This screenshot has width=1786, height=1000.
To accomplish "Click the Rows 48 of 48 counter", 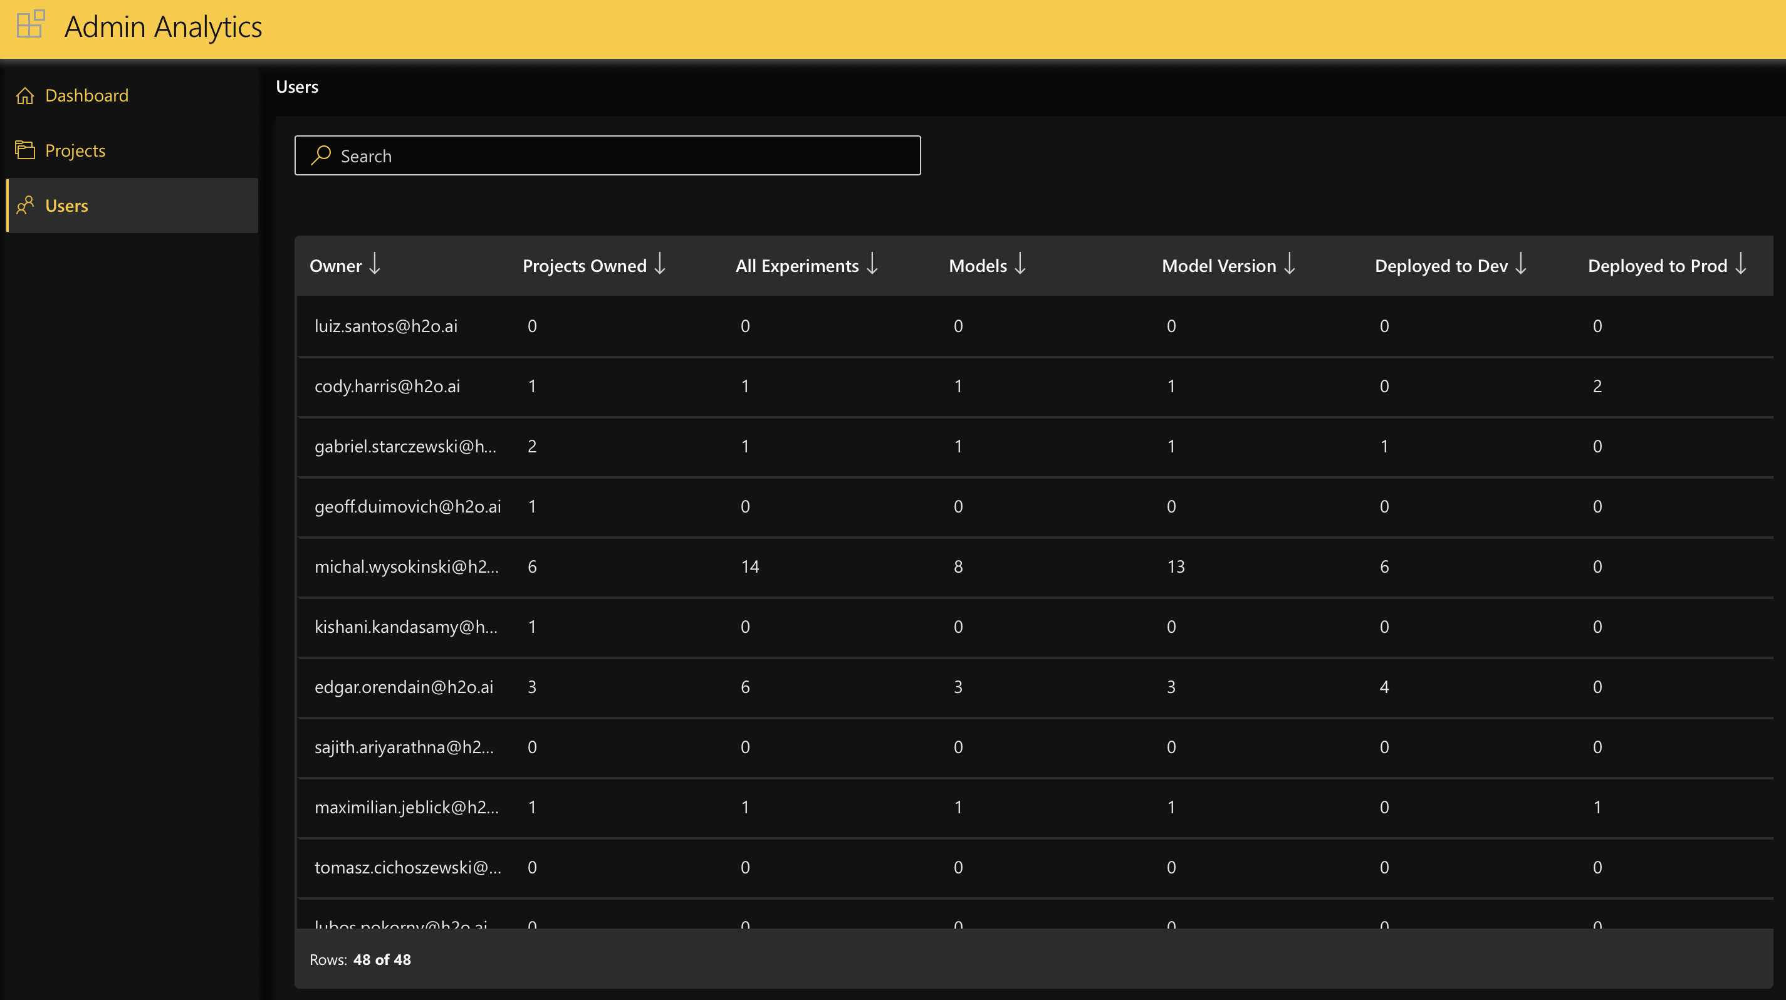I will pyautogui.click(x=360, y=960).
